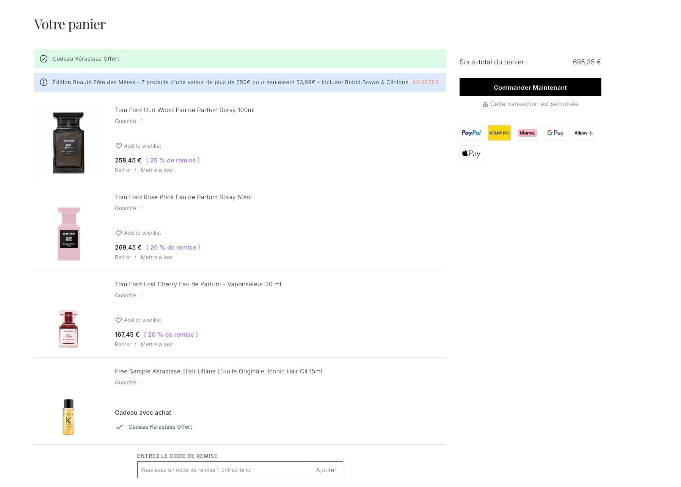Add Lost Cherry to wishlist text link
Image resolution: width=681 pixels, height=487 pixels.
click(143, 320)
